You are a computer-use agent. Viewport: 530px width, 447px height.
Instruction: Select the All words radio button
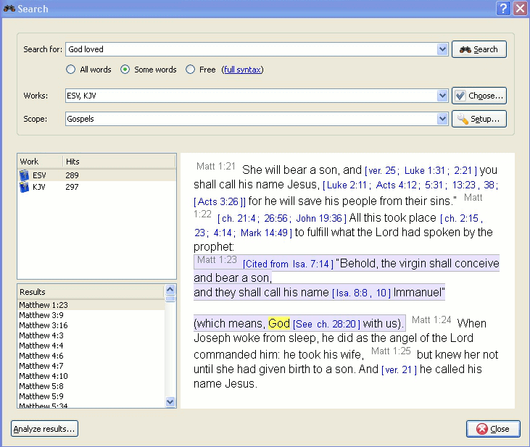pyautogui.click(x=71, y=70)
